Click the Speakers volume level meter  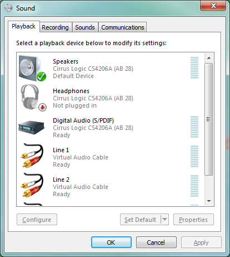pyautogui.click(x=194, y=67)
